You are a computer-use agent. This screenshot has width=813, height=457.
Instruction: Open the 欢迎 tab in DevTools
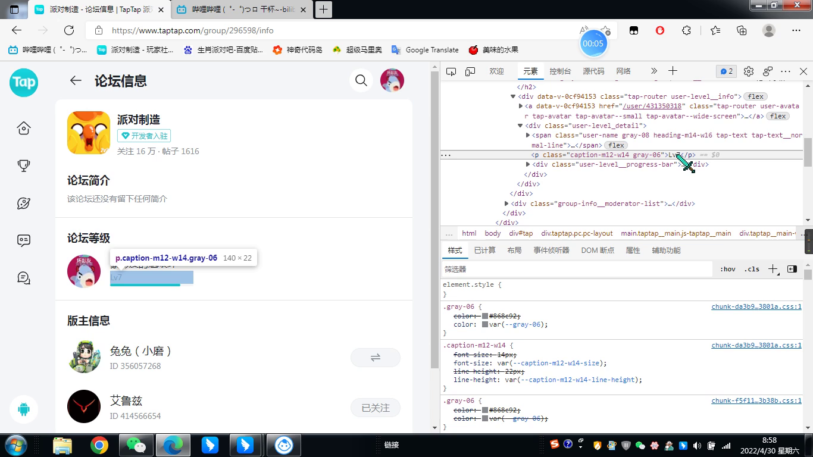pos(496,71)
